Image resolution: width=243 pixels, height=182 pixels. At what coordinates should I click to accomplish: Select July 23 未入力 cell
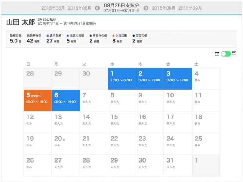(150, 144)
